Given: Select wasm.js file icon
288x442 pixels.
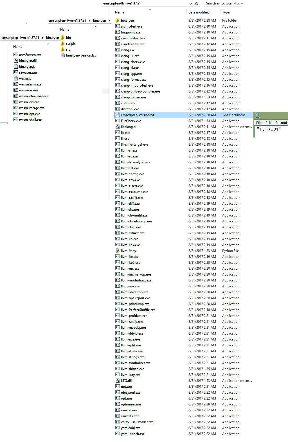Looking at the screenshot, I should tap(16, 78).
